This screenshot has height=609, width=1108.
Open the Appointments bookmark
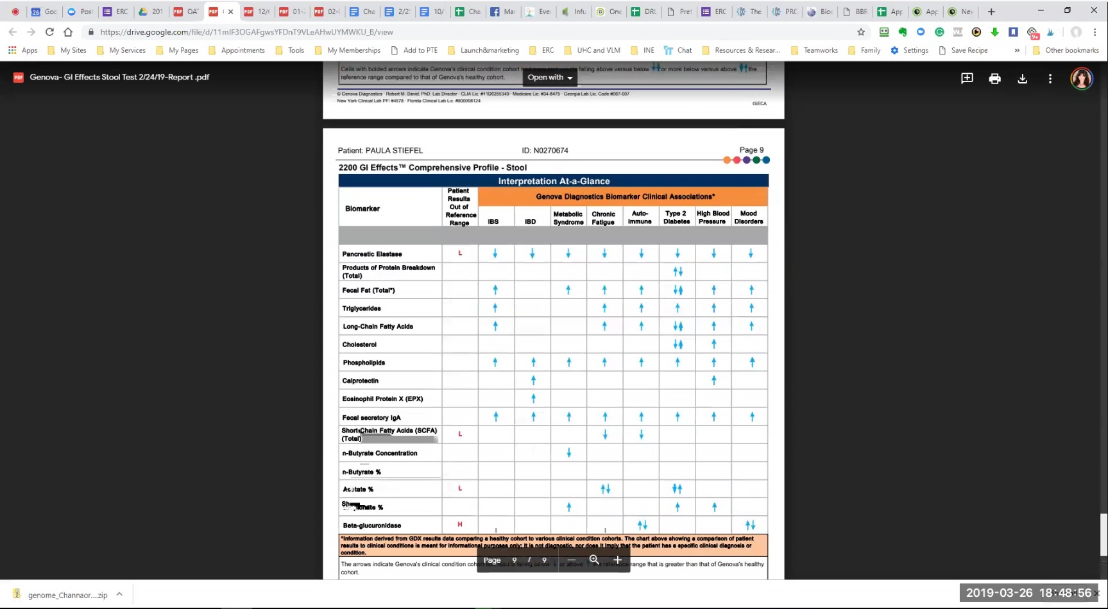click(236, 50)
